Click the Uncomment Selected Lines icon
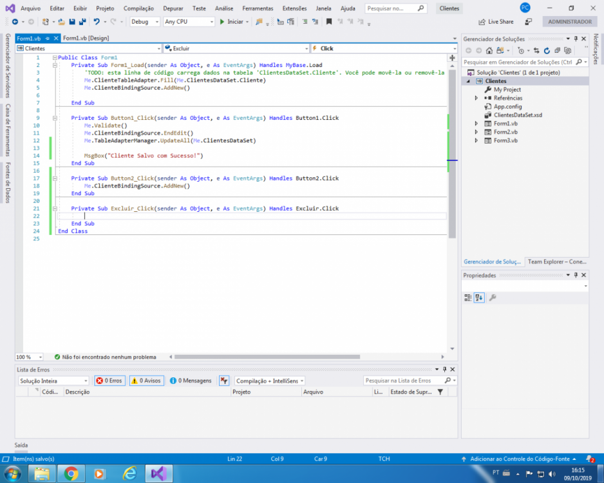Screen dimensions: 604x483 [x=315, y=22]
